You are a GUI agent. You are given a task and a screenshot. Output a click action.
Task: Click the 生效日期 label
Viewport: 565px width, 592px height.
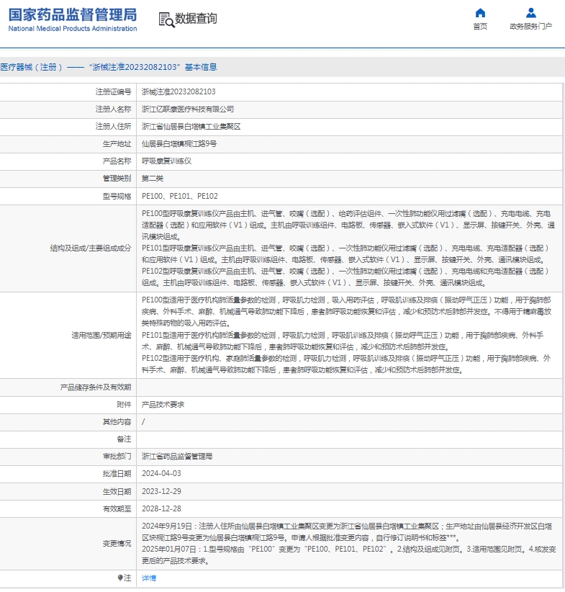117,492
